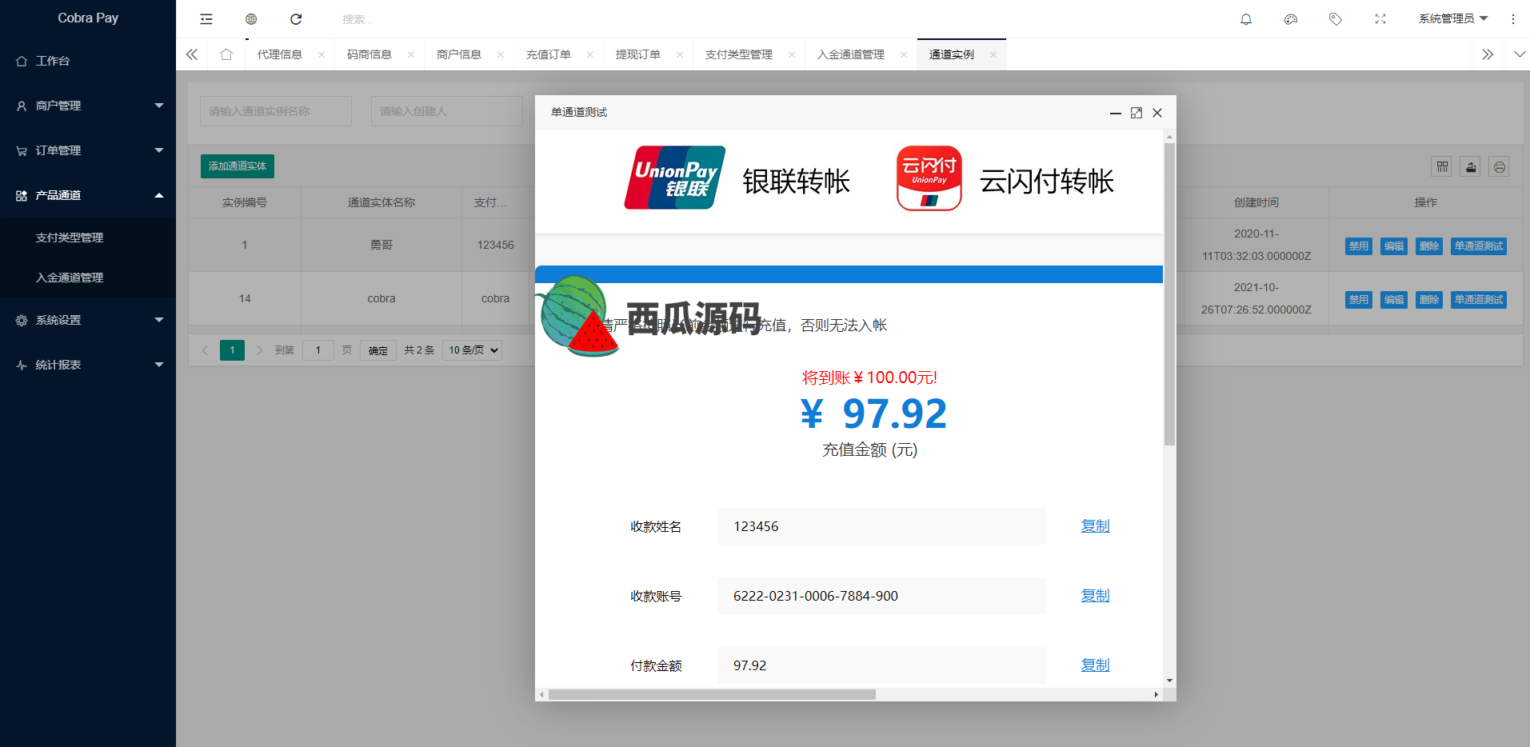Image resolution: width=1530 pixels, height=747 pixels.
Task: Open 支付类型管理 submenu item
Action: [88, 238]
